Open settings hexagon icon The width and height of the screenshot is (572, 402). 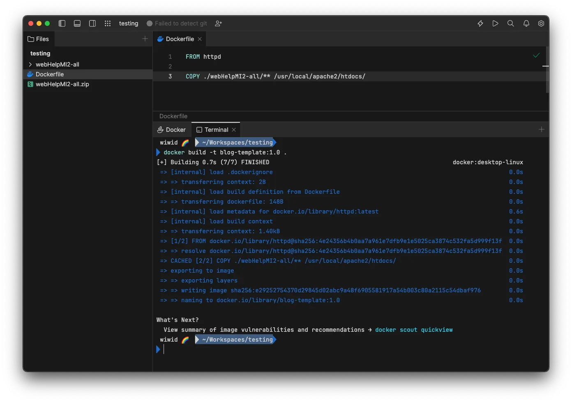(x=541, y=23)
